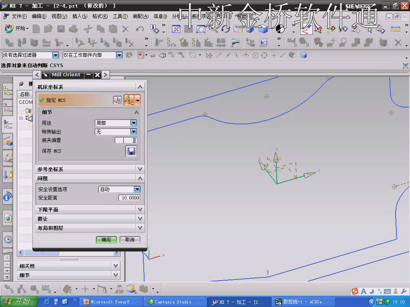410x307 pixels.
Task: Click the NX 开始 start button in toolbar
Action: point(17,28)
